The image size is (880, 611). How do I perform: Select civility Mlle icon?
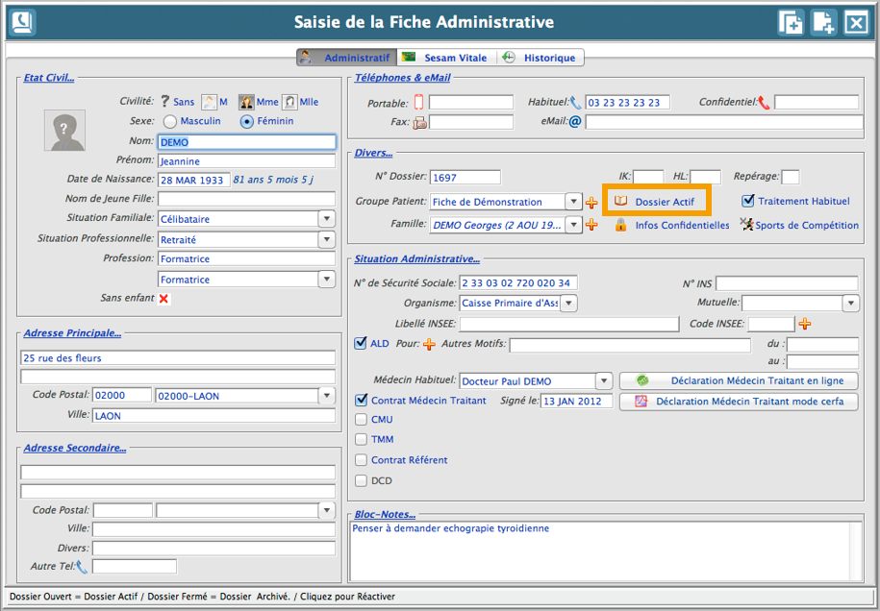[x=289, y=102]
